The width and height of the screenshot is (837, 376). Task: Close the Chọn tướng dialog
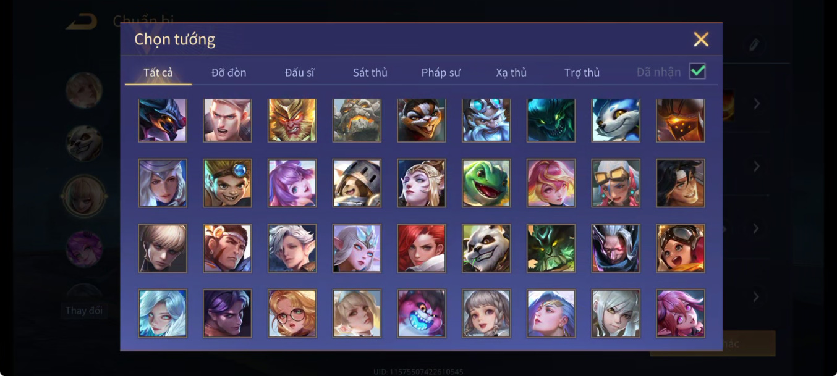(701, 40)
